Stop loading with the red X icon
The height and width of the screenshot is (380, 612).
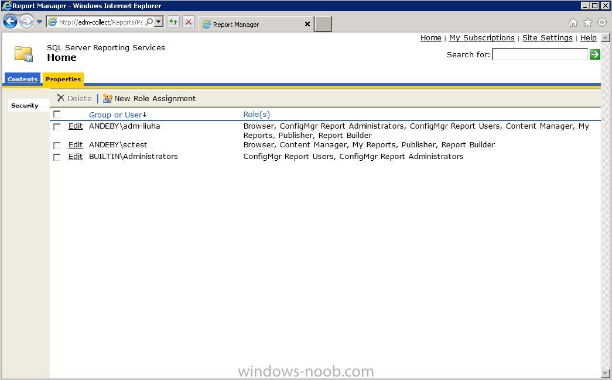pyautogui.click(x=189, y=22)
